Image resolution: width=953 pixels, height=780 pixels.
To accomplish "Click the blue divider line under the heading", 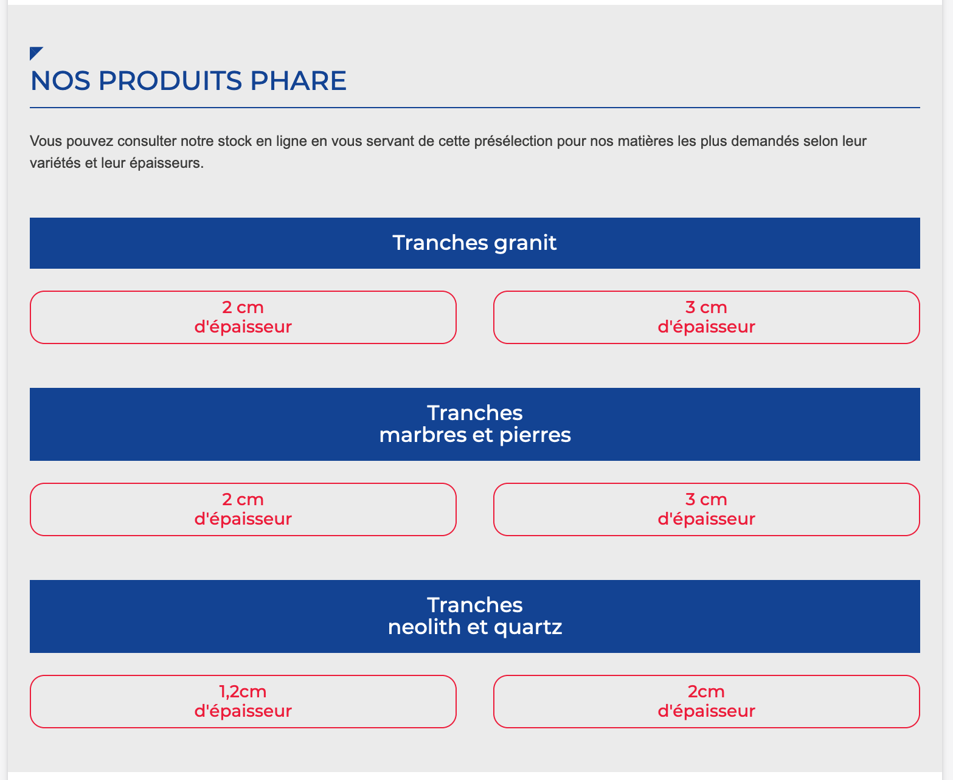I will 475,108.
